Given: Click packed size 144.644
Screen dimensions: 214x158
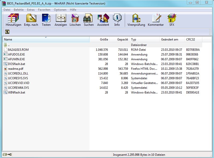Looking at the screenshot, I should pyautogui.click(x=123, y=54).
